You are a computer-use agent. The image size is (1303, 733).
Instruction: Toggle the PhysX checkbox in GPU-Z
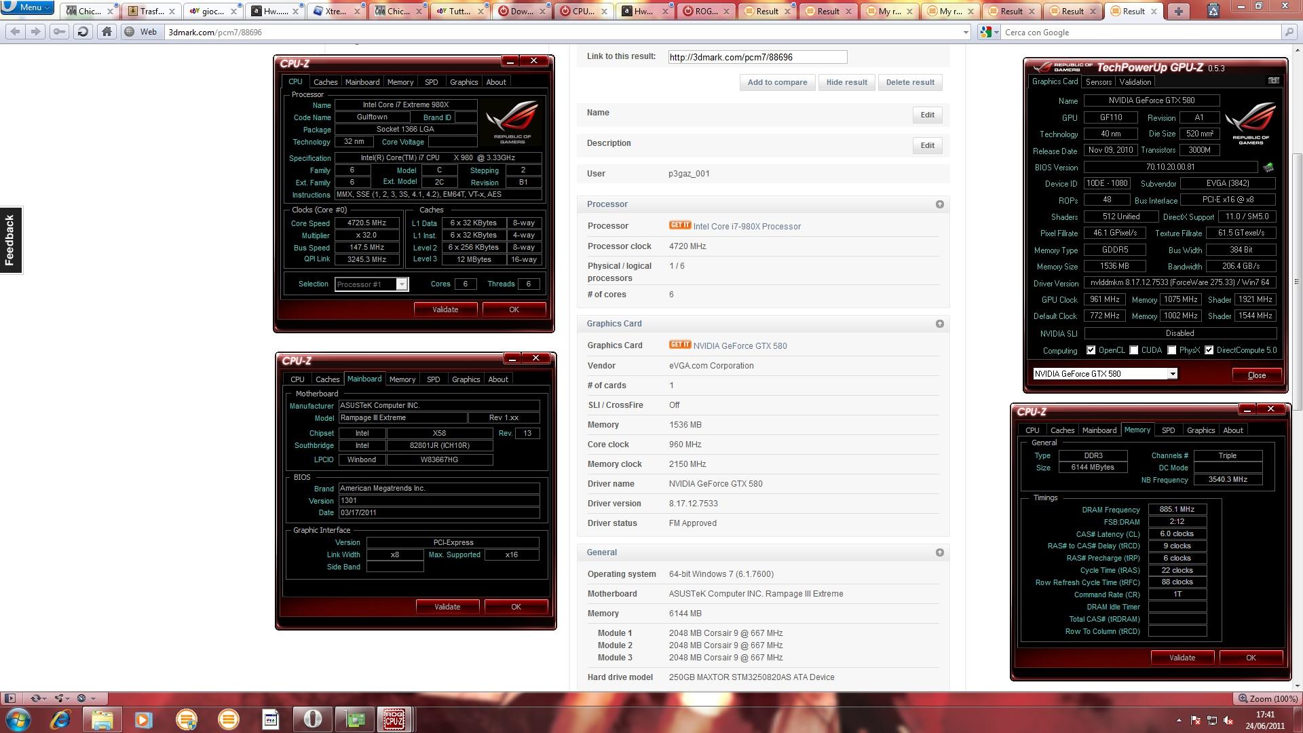pos(1171,350)
